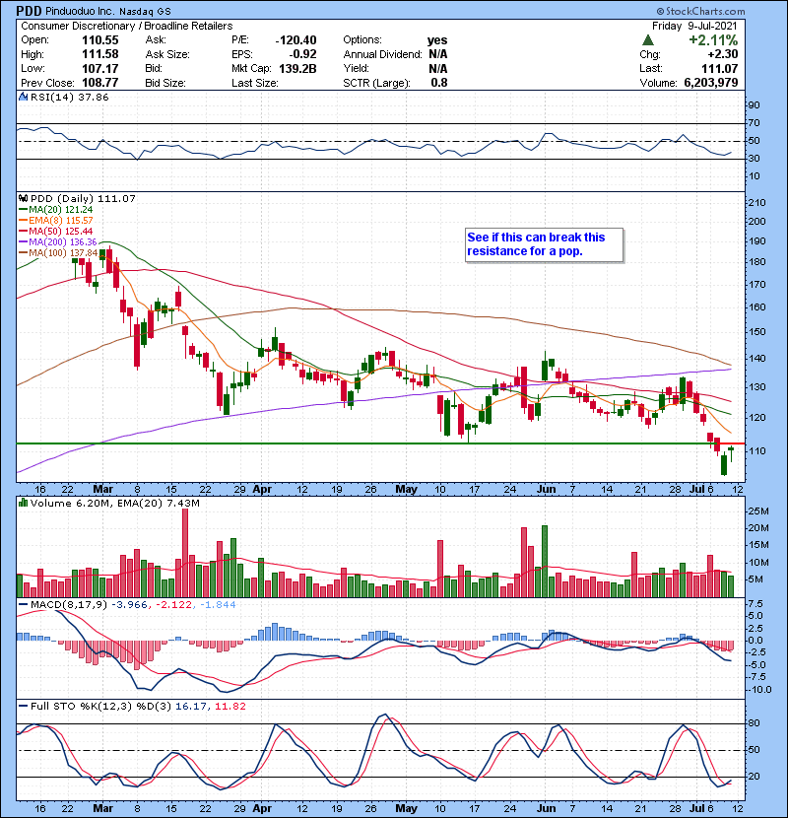Click the Mkt Cap value 139.2B

click(297, 68)
